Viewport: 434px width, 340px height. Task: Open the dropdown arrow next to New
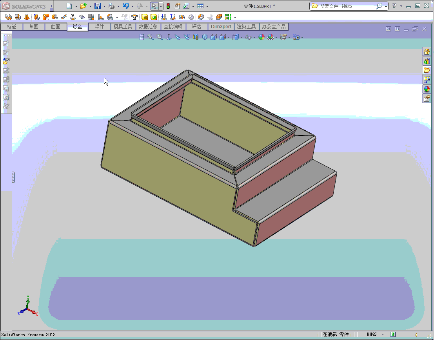[x=76, y=6]
